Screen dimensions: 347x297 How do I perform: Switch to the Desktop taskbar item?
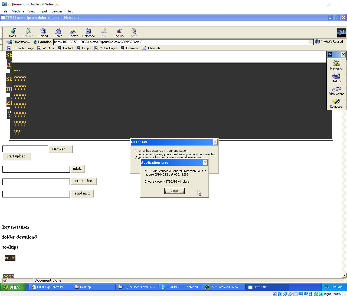tap(94, 287)
